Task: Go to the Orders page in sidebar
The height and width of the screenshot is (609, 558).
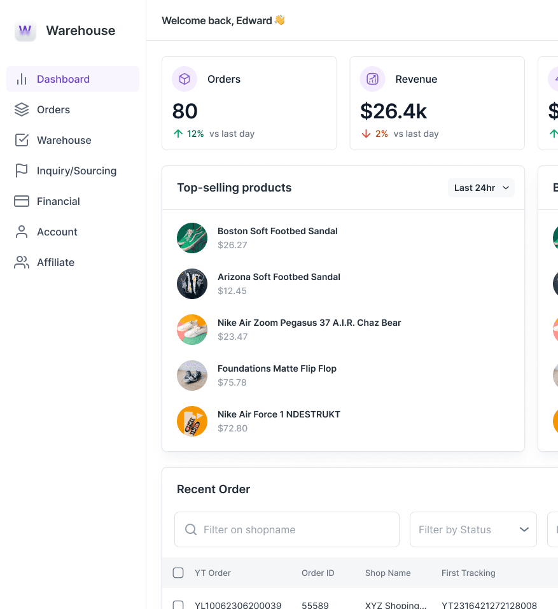Action: (73, 109)
